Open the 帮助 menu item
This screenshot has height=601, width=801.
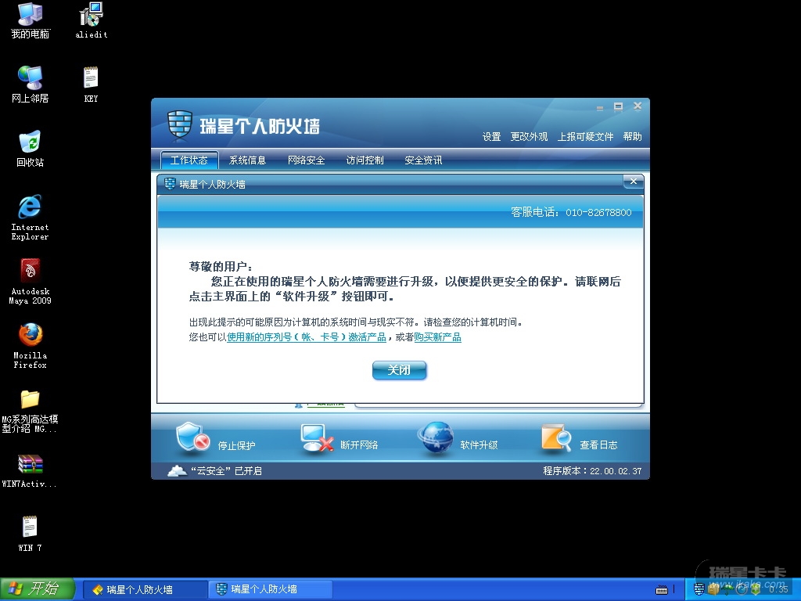click(x=632, y=136)
